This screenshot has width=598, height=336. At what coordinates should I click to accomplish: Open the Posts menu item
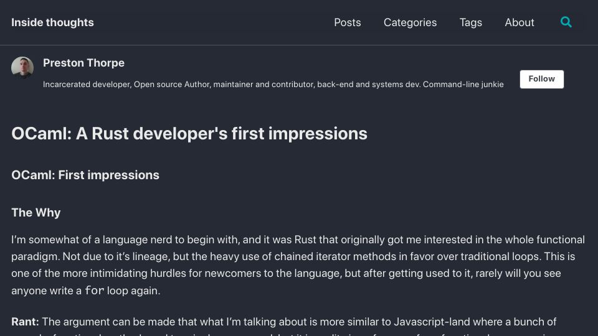[x=348, y=22]
